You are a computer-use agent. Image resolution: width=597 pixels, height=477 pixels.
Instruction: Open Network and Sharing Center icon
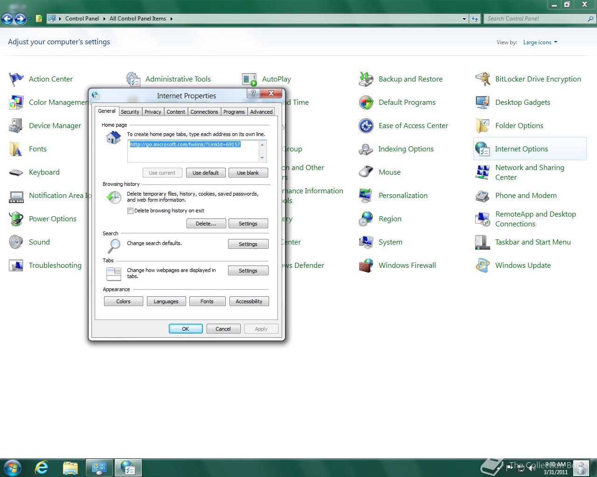[x=483, y=172]
